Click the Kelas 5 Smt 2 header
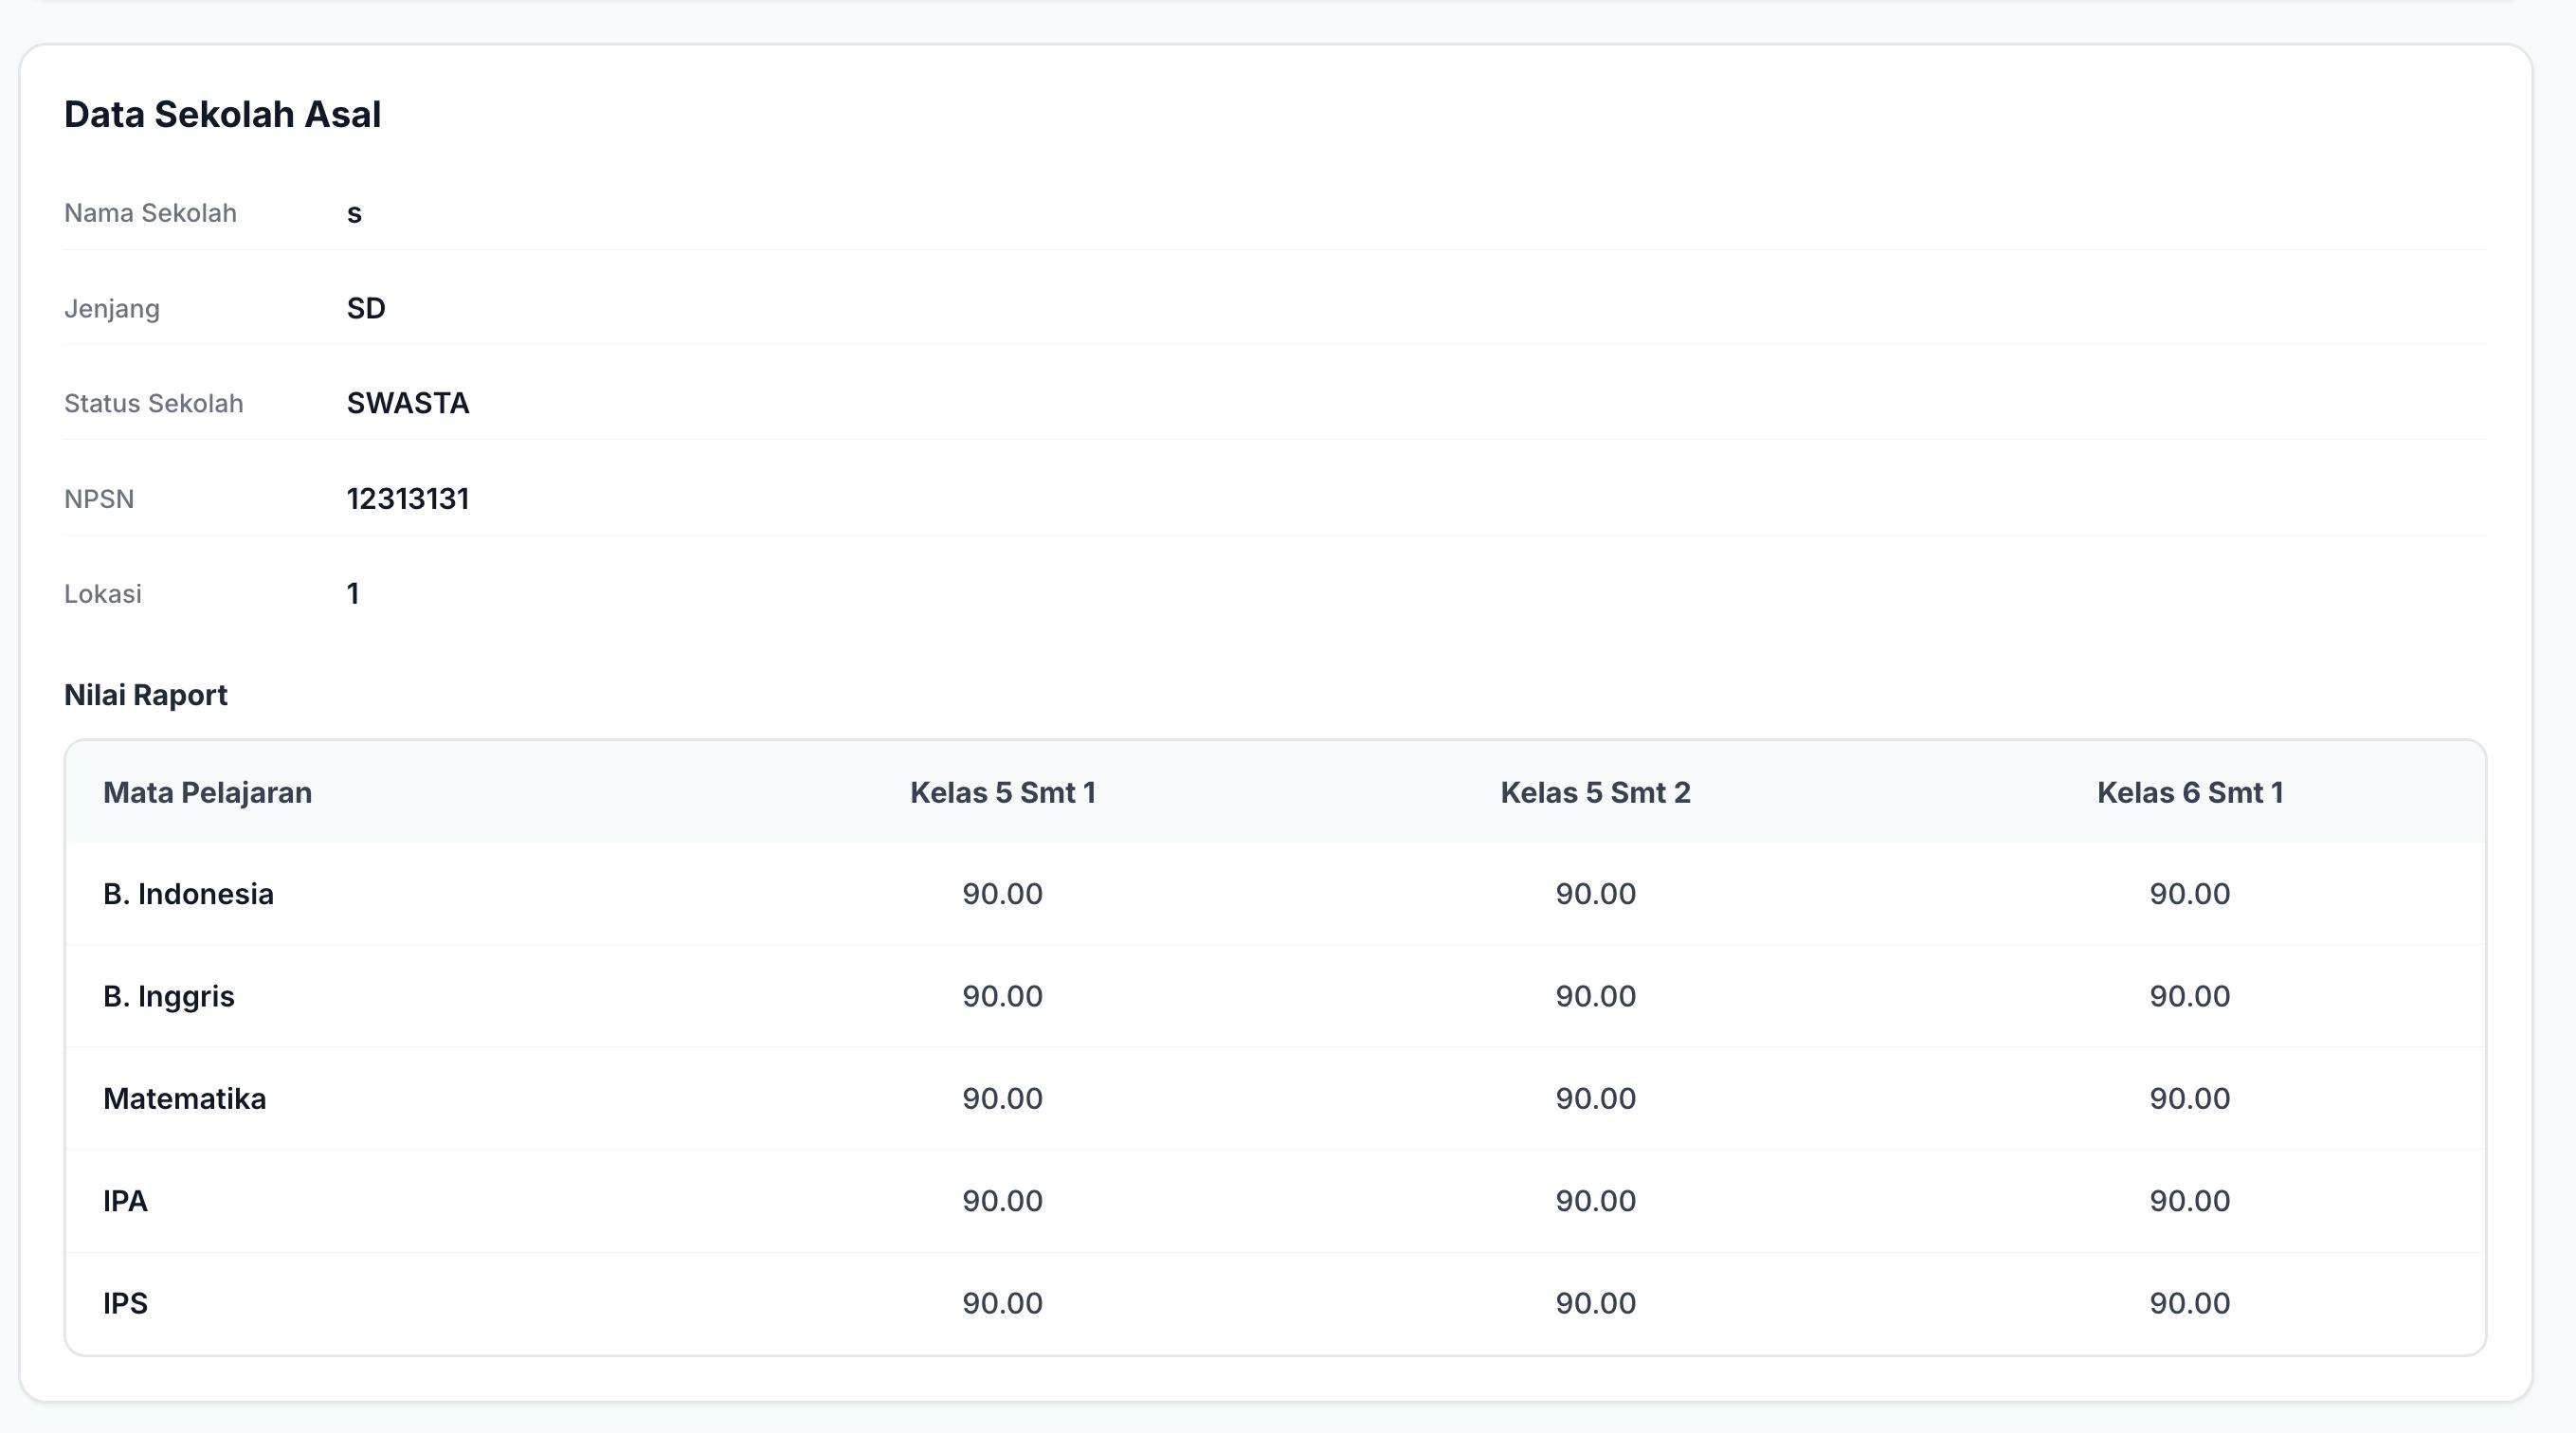Screen dimensions: 2576x1433 1596,793
